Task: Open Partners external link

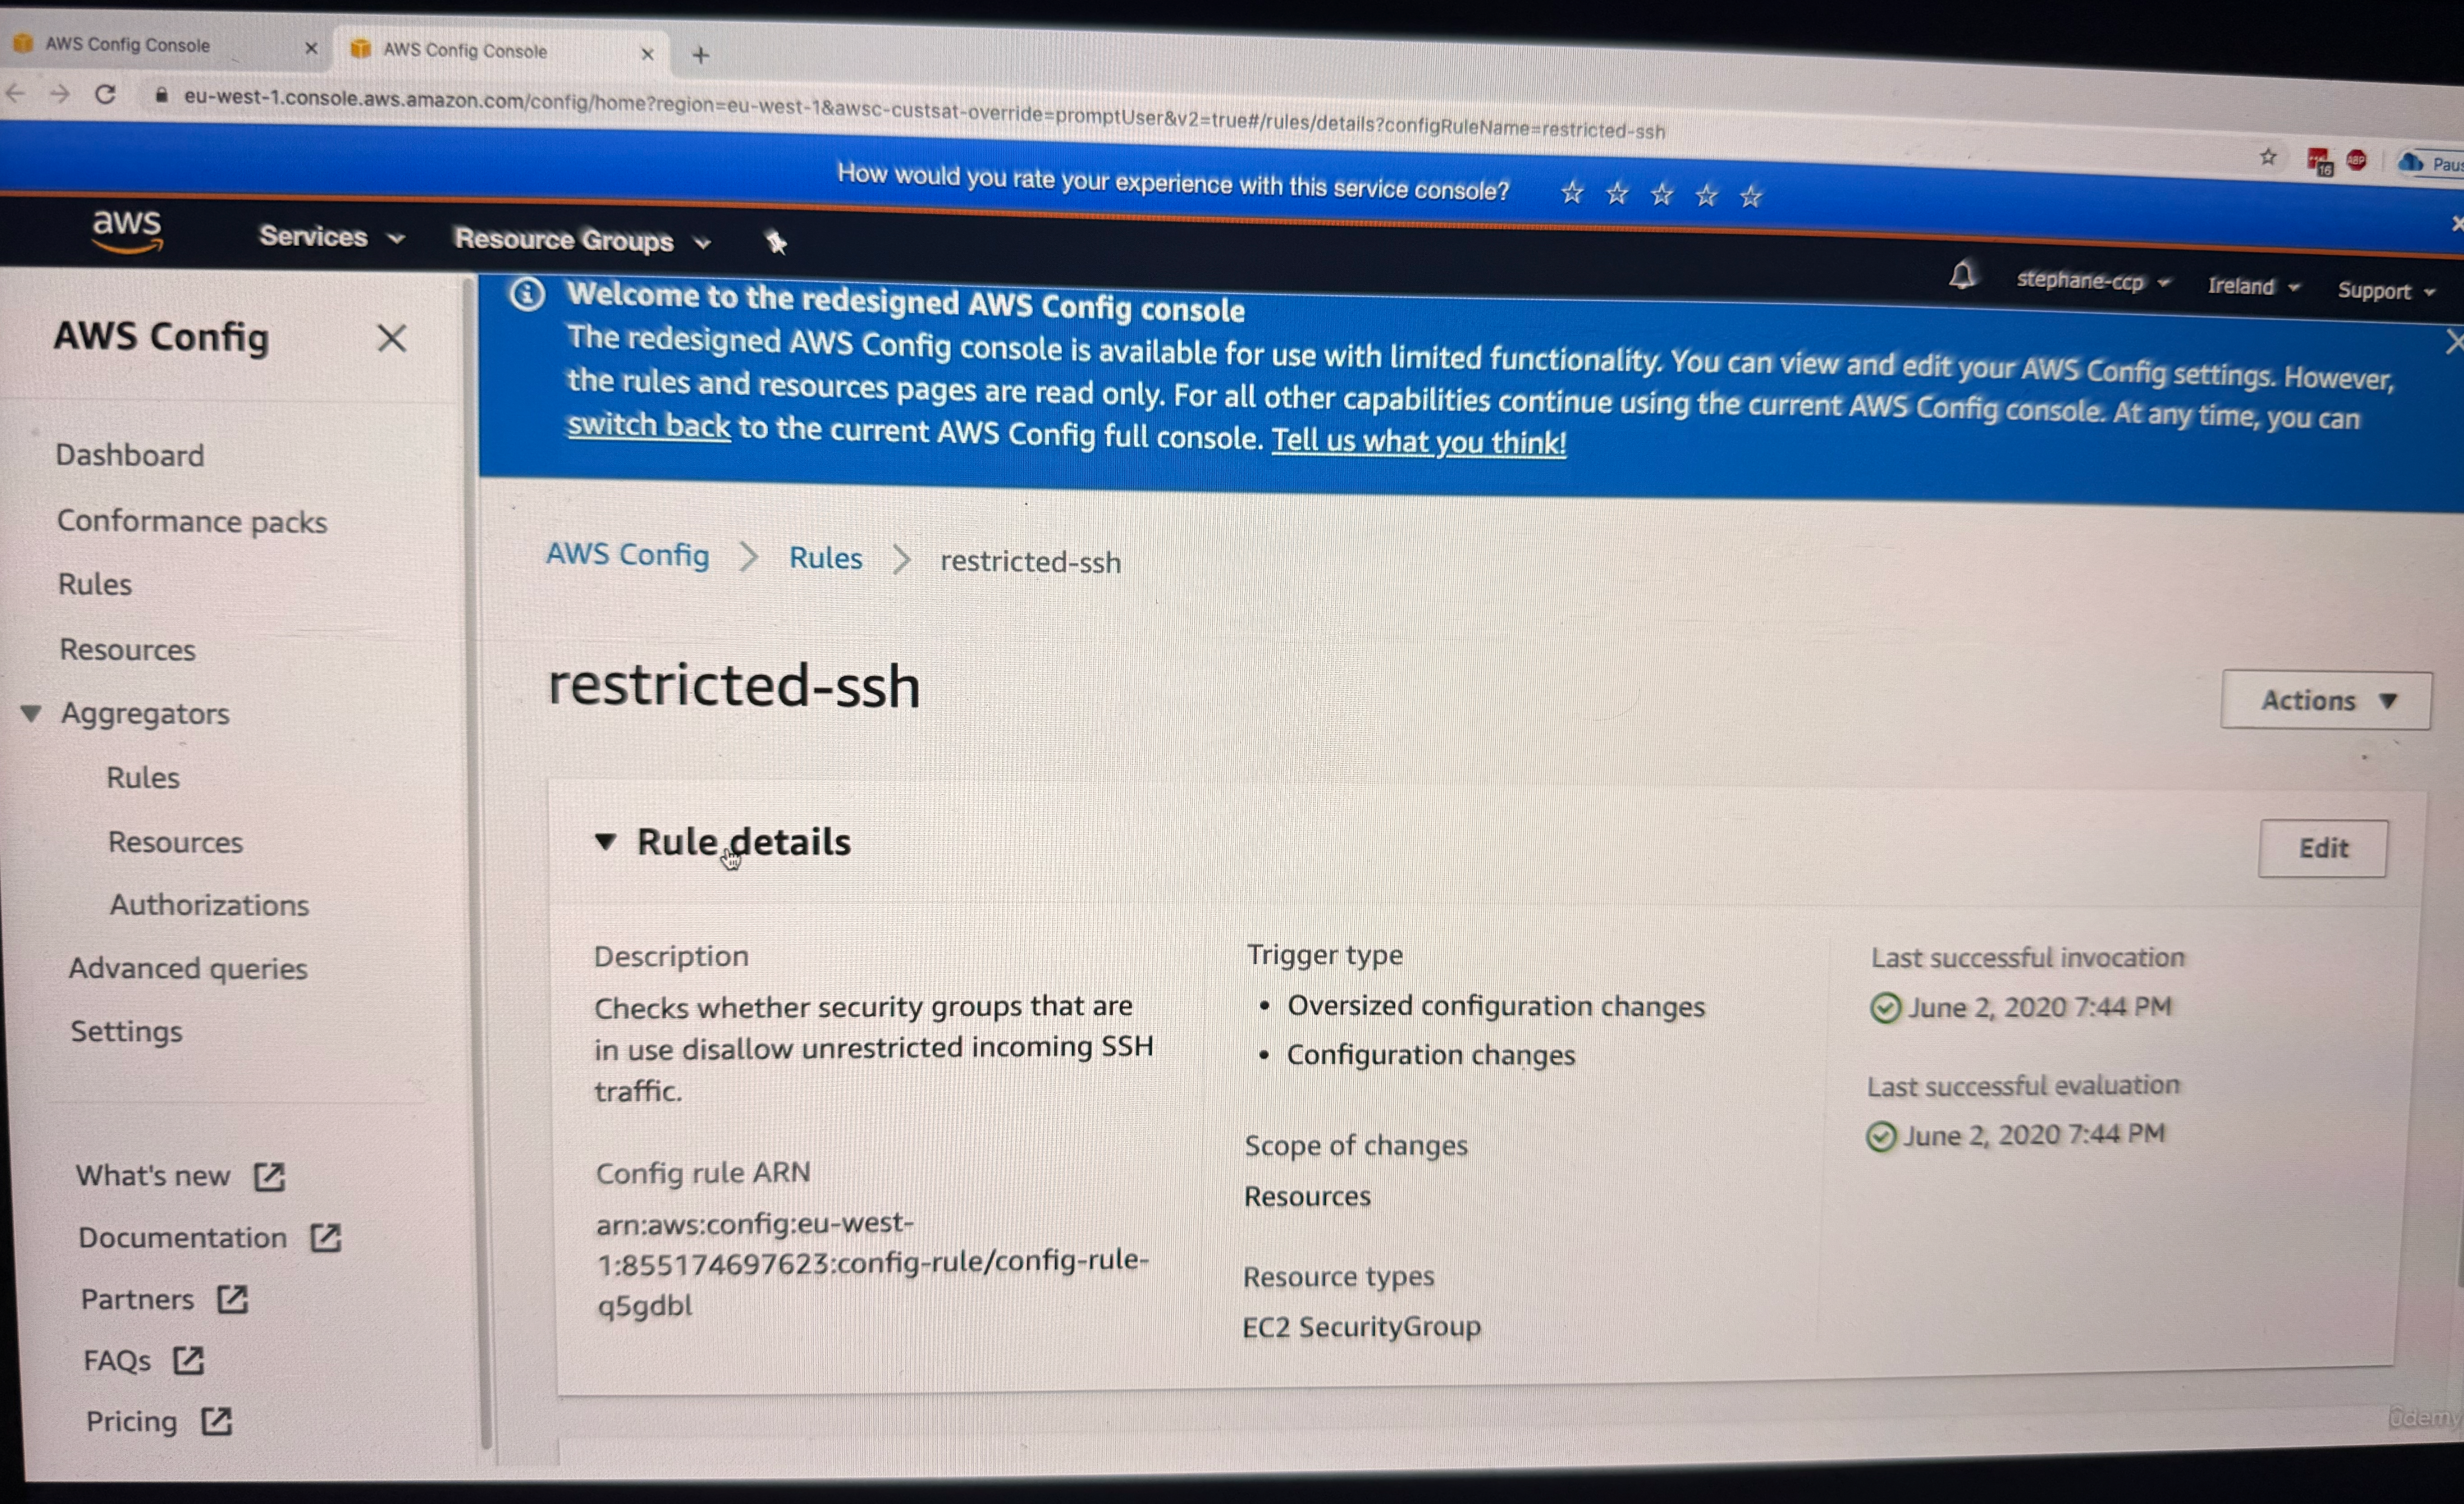Action: point(164,1300)
